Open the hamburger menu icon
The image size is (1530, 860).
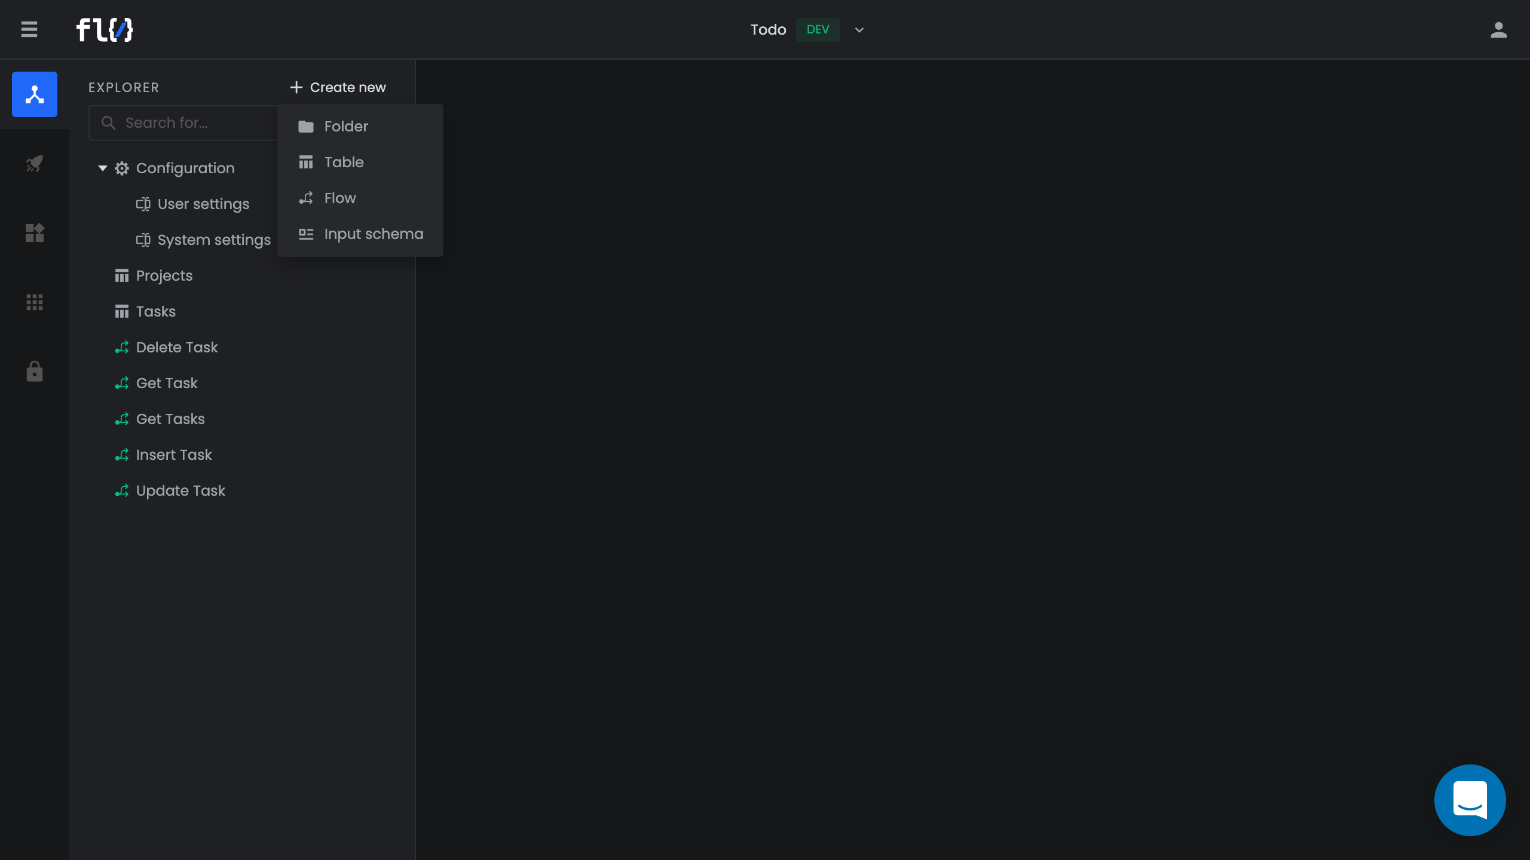pyautogui.click(x=29, y=29)
